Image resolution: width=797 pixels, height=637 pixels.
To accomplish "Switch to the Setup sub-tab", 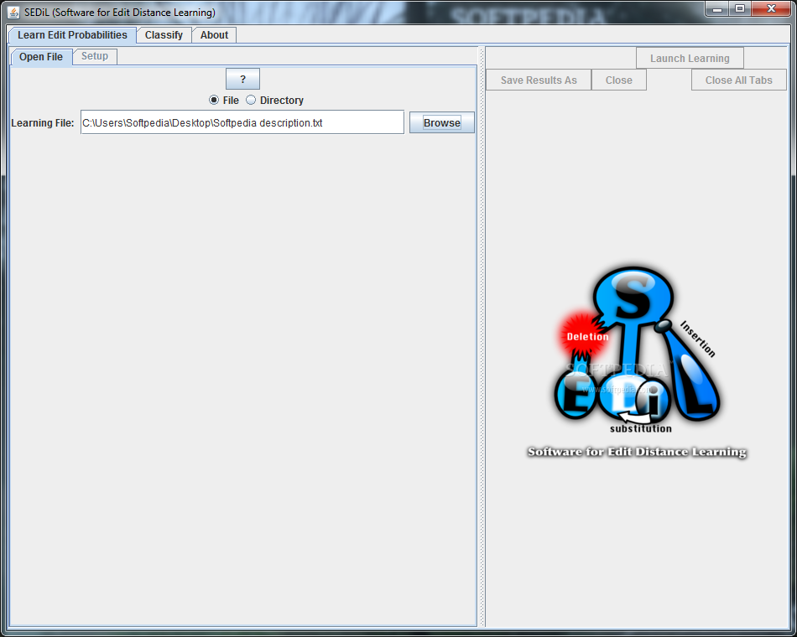I will pyautogui.click(x=95, y=56).
